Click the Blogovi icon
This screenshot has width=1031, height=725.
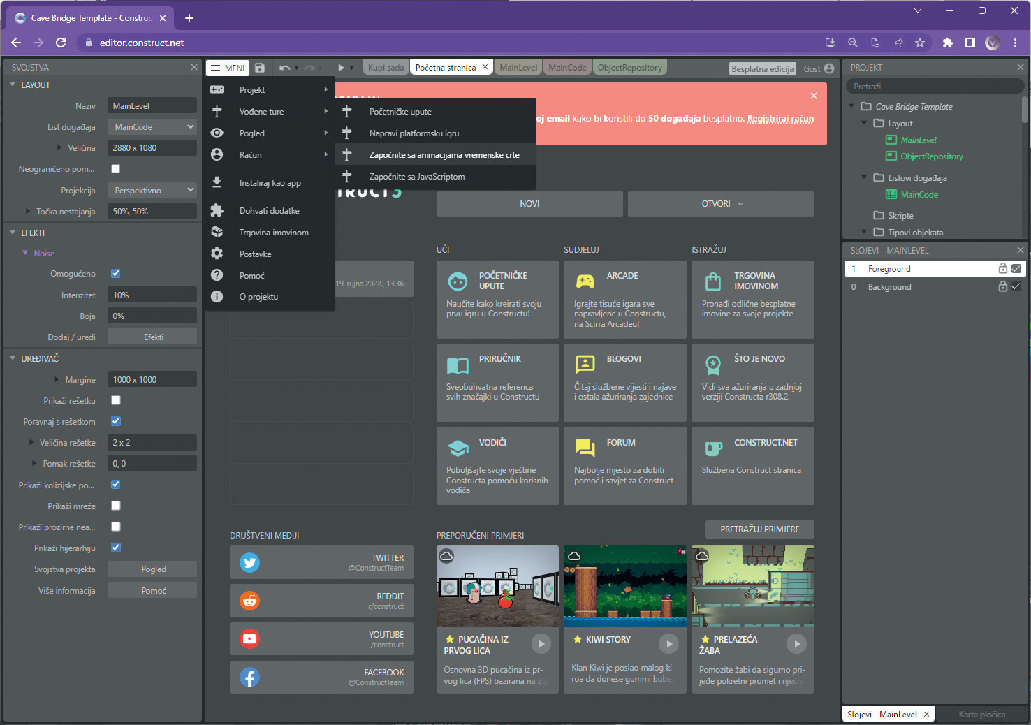(585, 364)
